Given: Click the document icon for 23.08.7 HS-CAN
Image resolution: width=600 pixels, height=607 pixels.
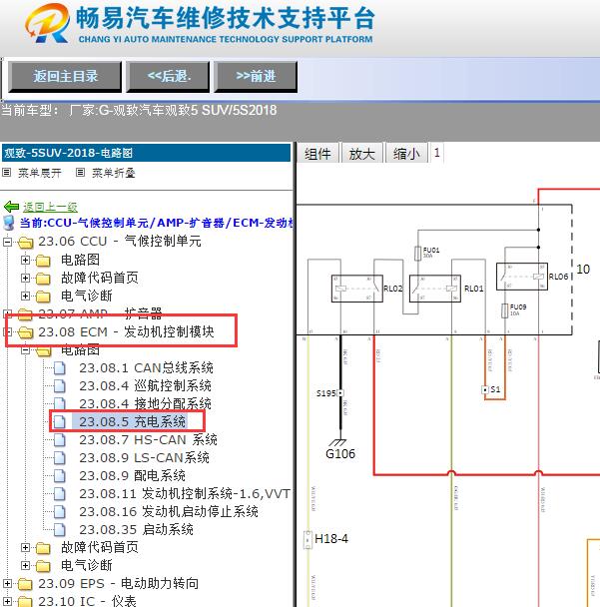Looking at the screenshot, I should point(59,440).
